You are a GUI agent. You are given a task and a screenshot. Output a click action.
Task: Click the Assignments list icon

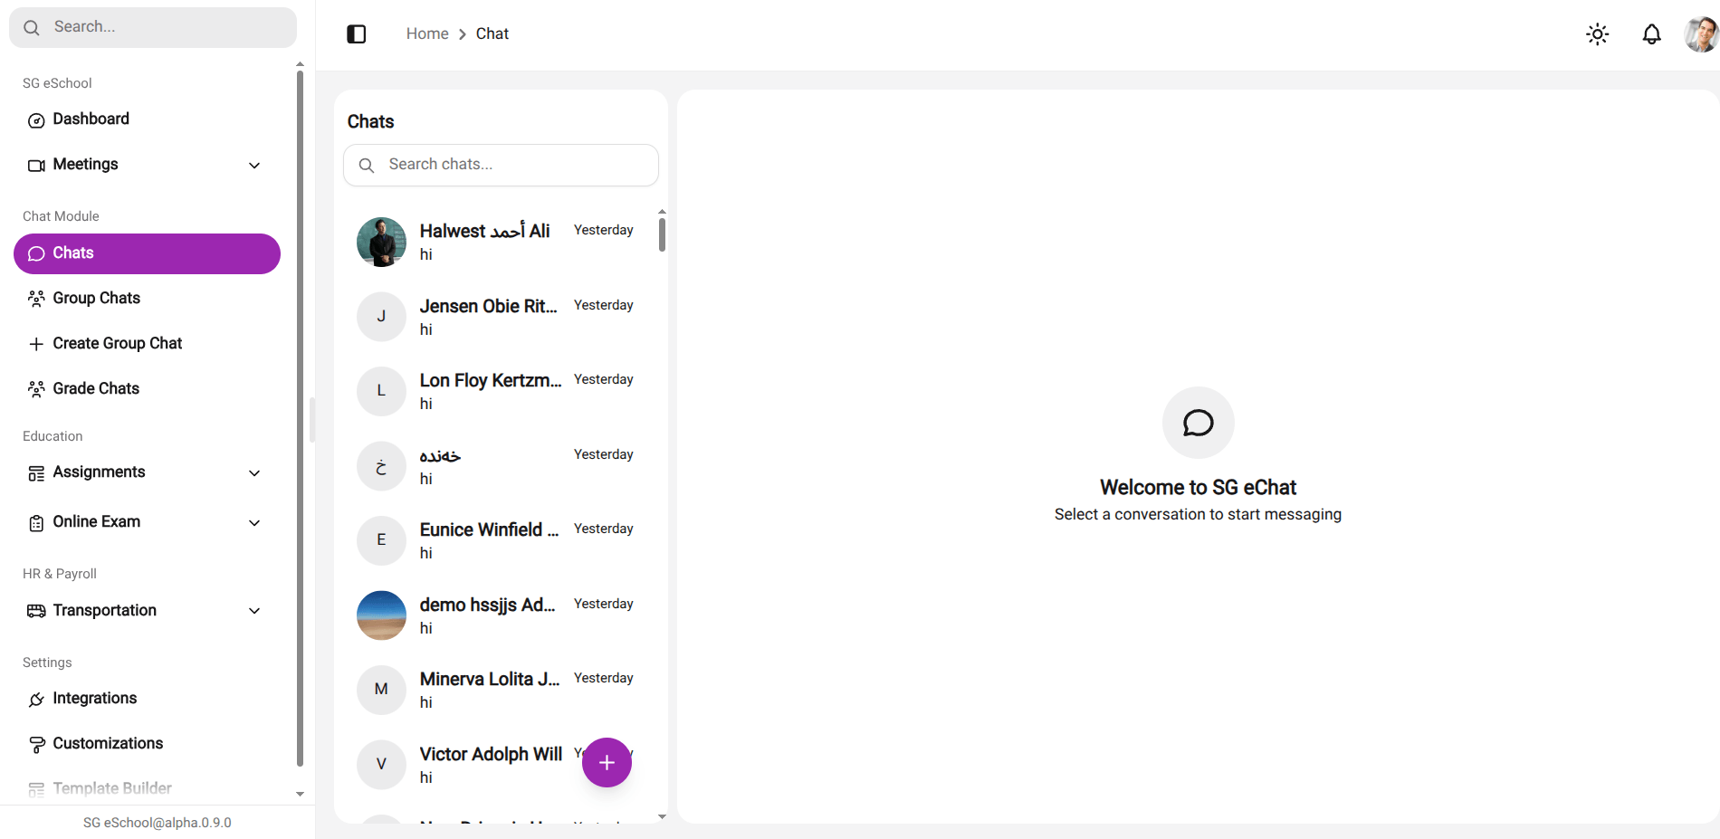click(36, 473)
